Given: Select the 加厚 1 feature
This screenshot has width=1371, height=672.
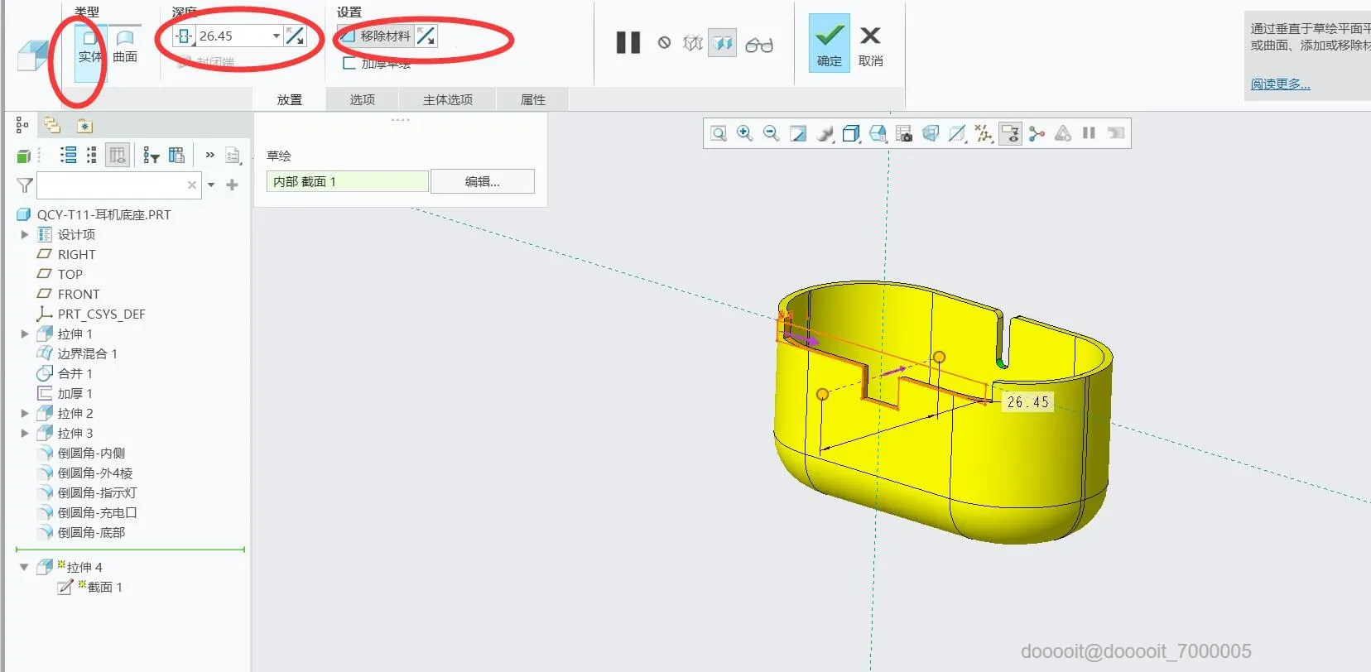Looking at the screenshot, I should [x=75, y=393].
